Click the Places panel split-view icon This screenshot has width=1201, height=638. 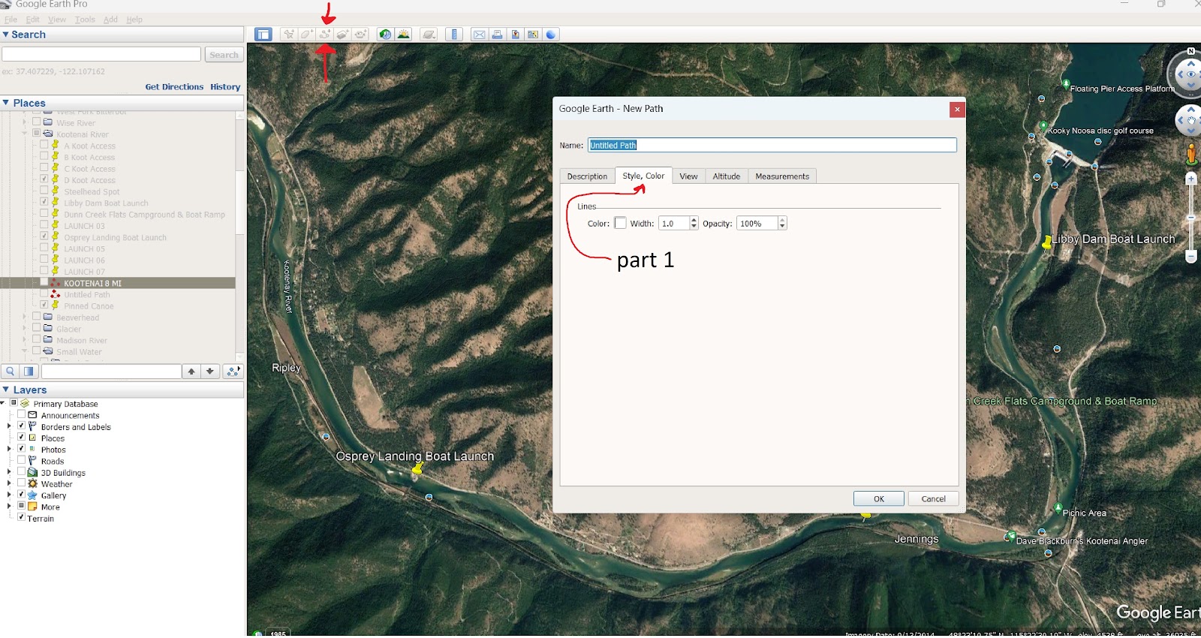pyautogui.click(x=29, y=372)
